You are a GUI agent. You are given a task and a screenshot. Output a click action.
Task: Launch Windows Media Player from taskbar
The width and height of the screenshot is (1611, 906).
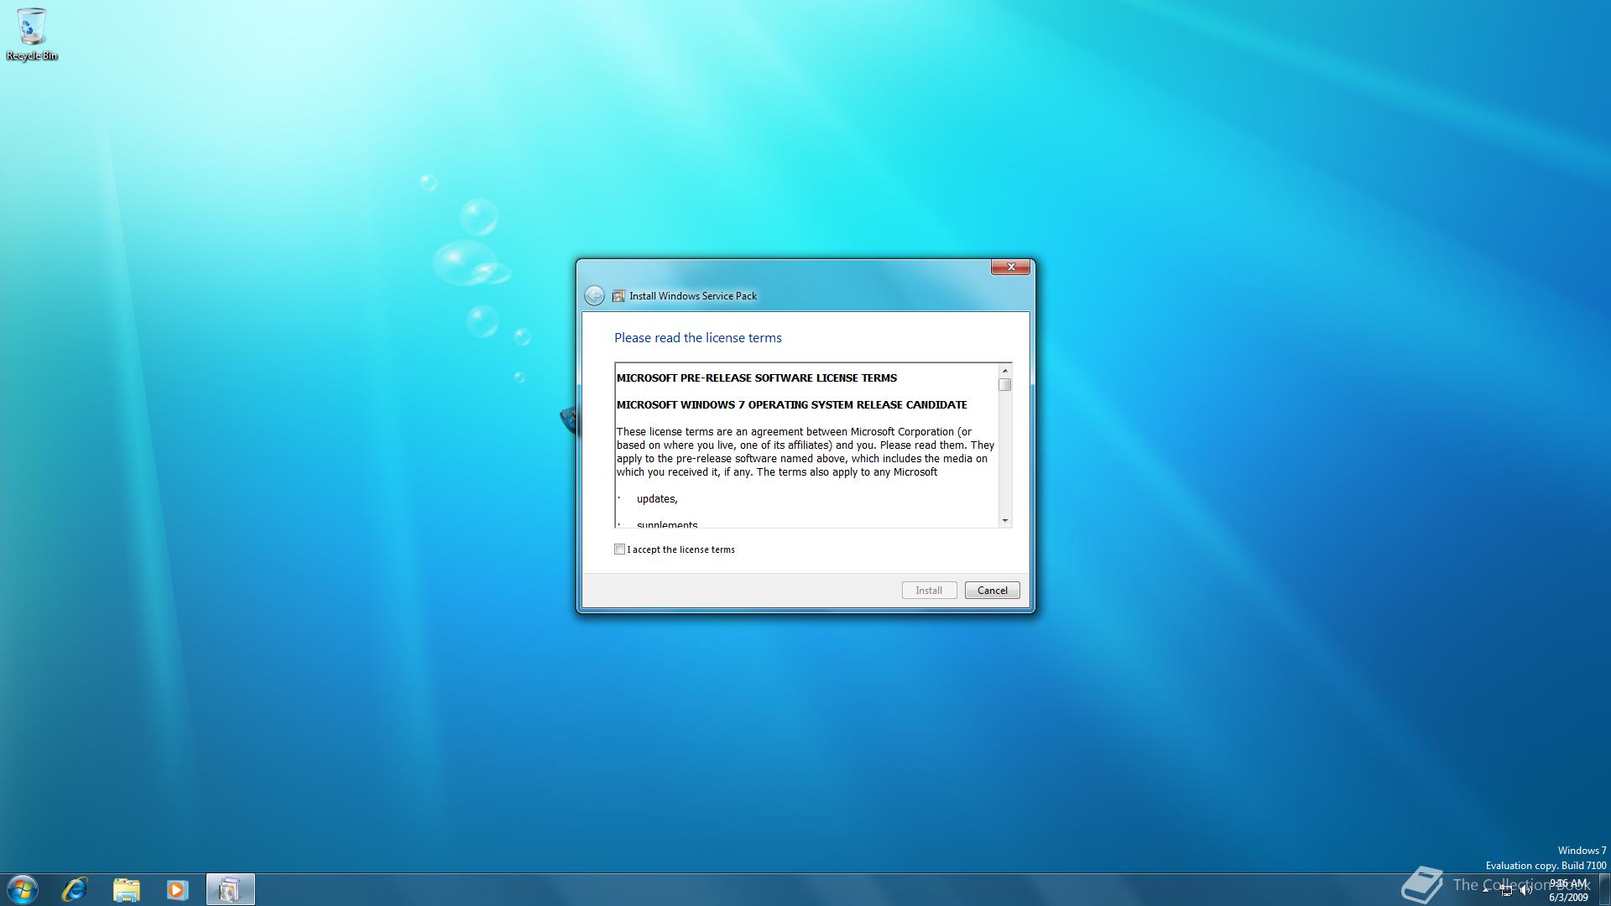pos(177,889)
